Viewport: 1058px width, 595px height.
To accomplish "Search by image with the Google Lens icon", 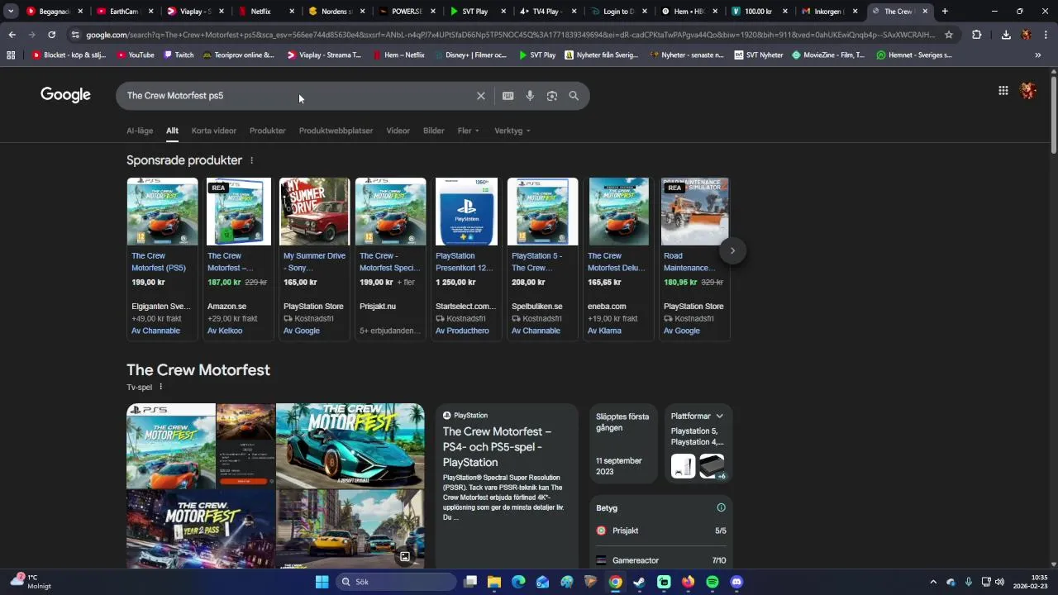I will coord(551,96).
